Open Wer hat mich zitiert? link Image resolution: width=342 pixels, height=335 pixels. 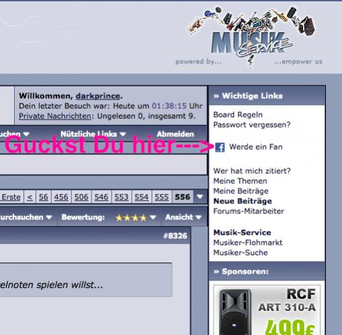(252, 171)
